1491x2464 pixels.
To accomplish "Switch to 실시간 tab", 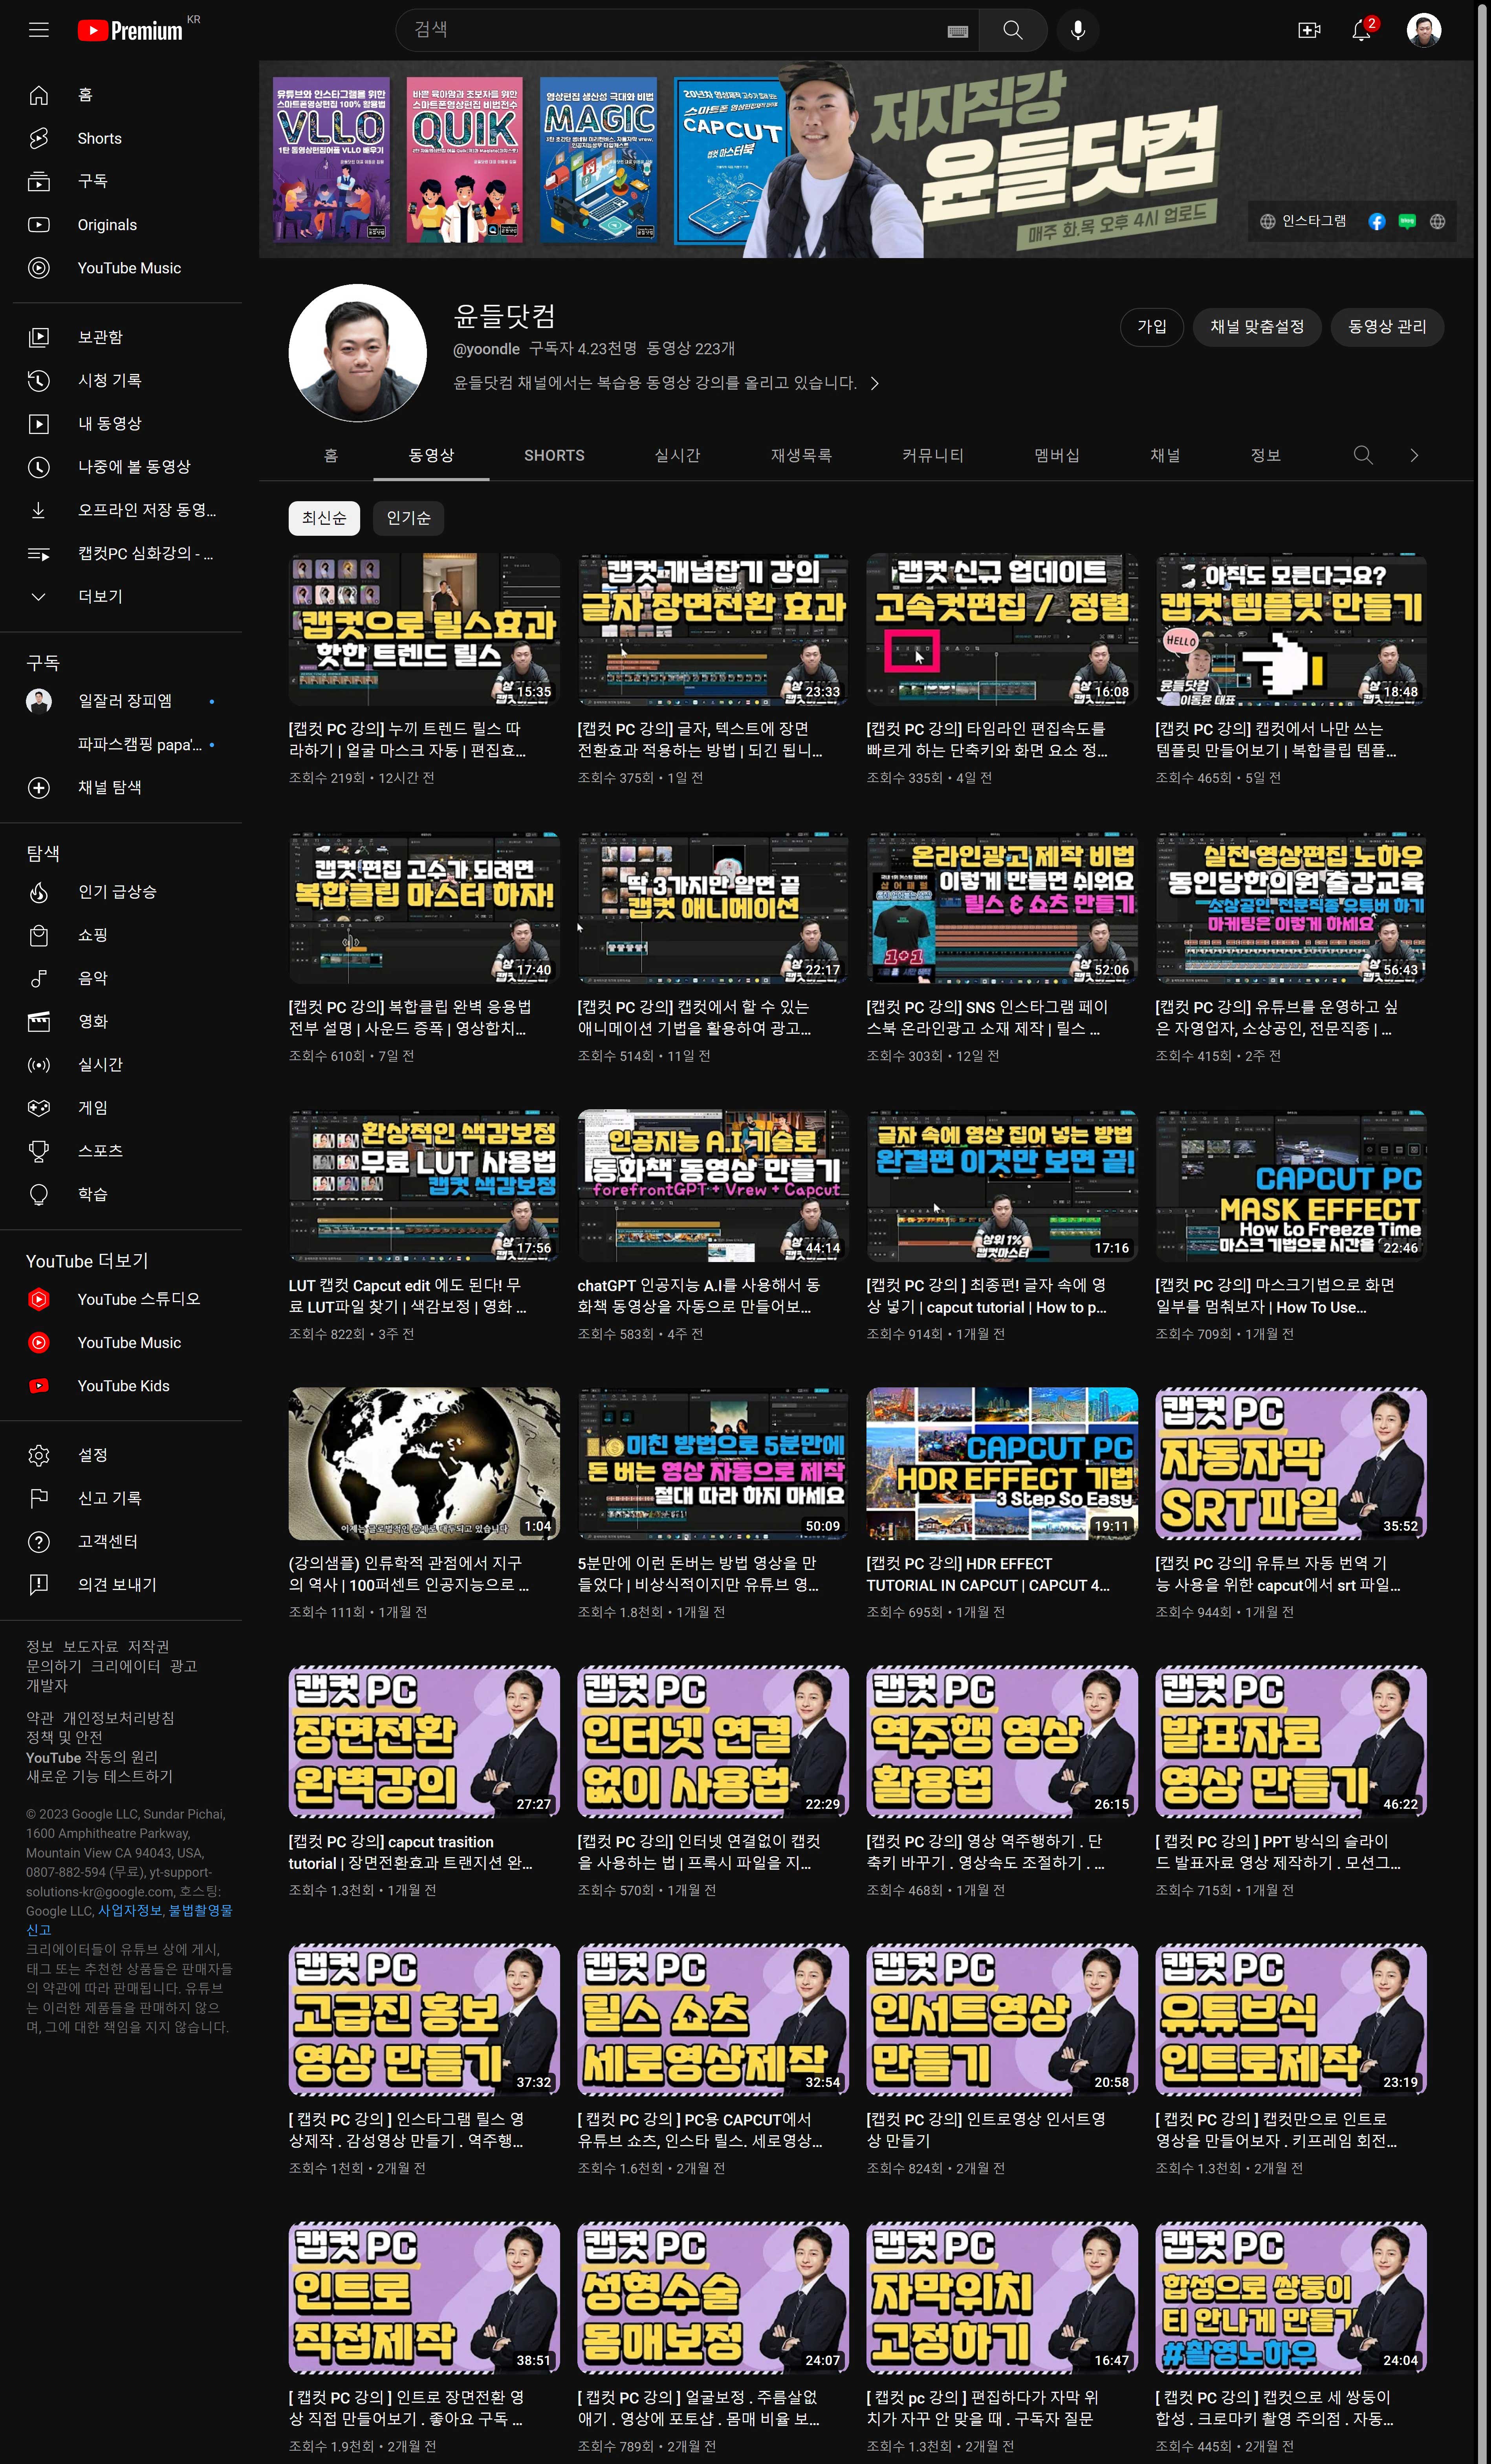I will click(x=677, y=455).
